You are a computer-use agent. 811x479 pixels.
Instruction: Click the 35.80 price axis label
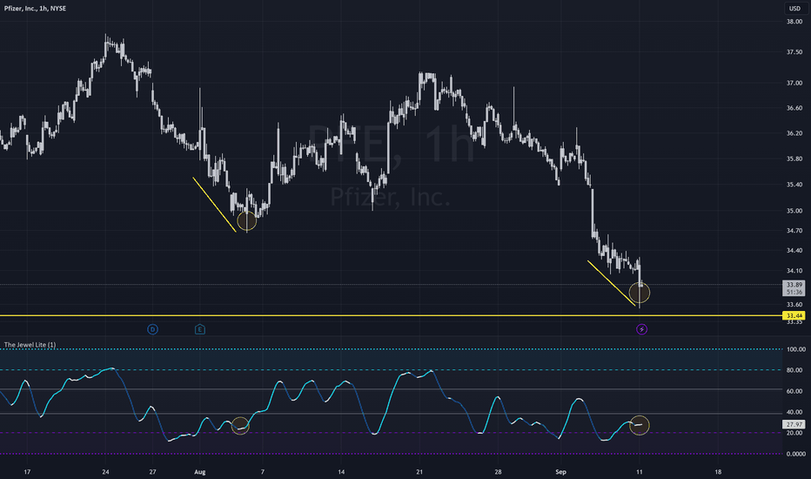(x=794, y=159)
